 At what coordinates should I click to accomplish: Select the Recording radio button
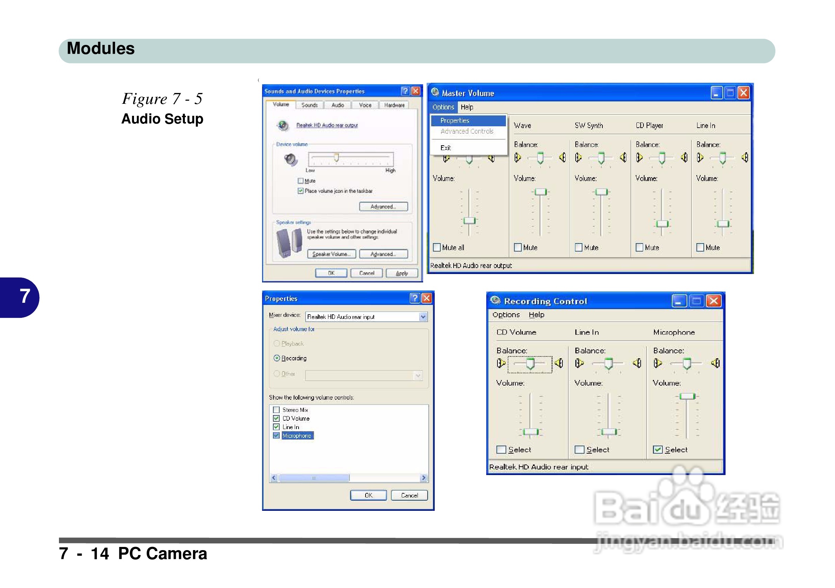277,358
